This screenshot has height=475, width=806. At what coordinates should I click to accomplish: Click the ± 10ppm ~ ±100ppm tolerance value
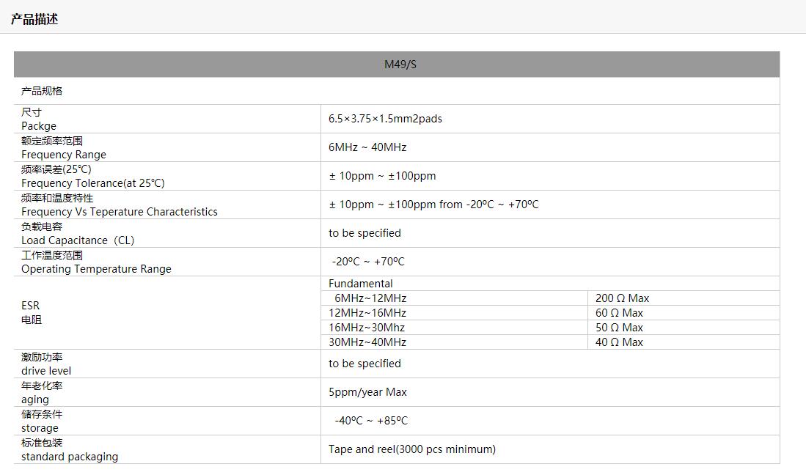point(382,176)
